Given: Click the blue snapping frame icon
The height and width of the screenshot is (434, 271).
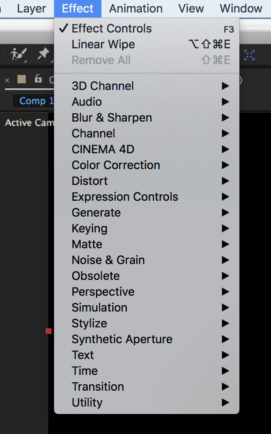Looking at the screenshot, I should (249, 55).
